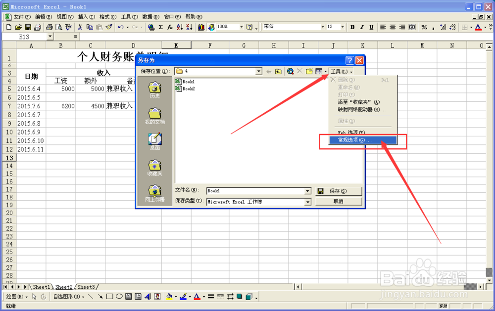Go up one folder level in dialog
Image resolution: width=495 pixels, height=311 pixels.
click(x=278, y=72)
